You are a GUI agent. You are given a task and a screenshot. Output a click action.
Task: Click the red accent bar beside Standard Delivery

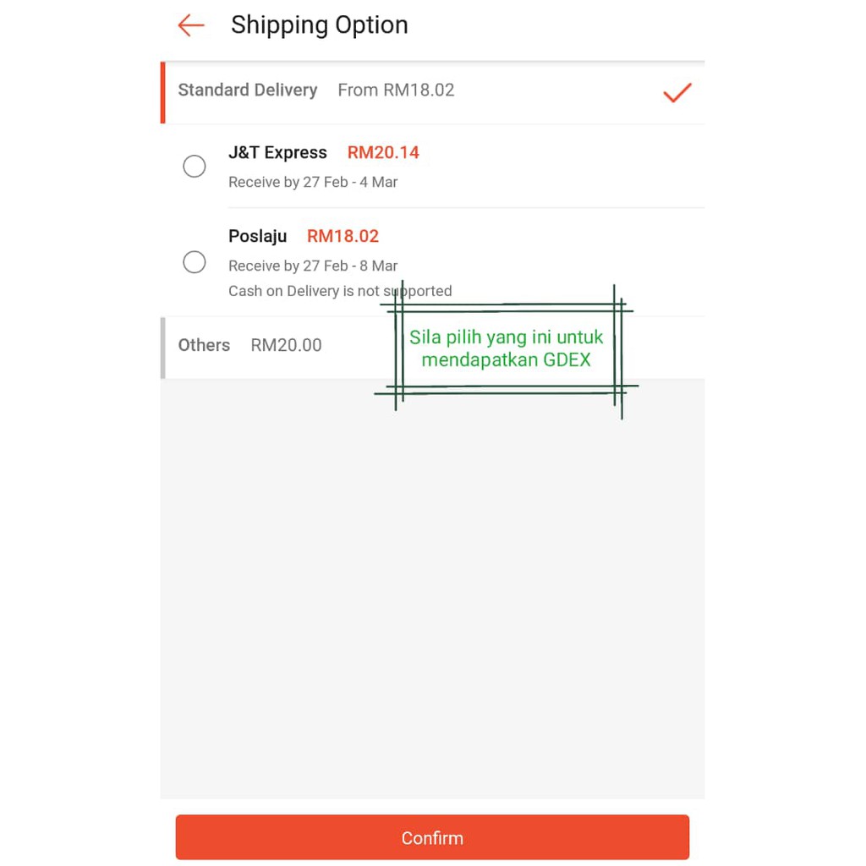(162, 92)
